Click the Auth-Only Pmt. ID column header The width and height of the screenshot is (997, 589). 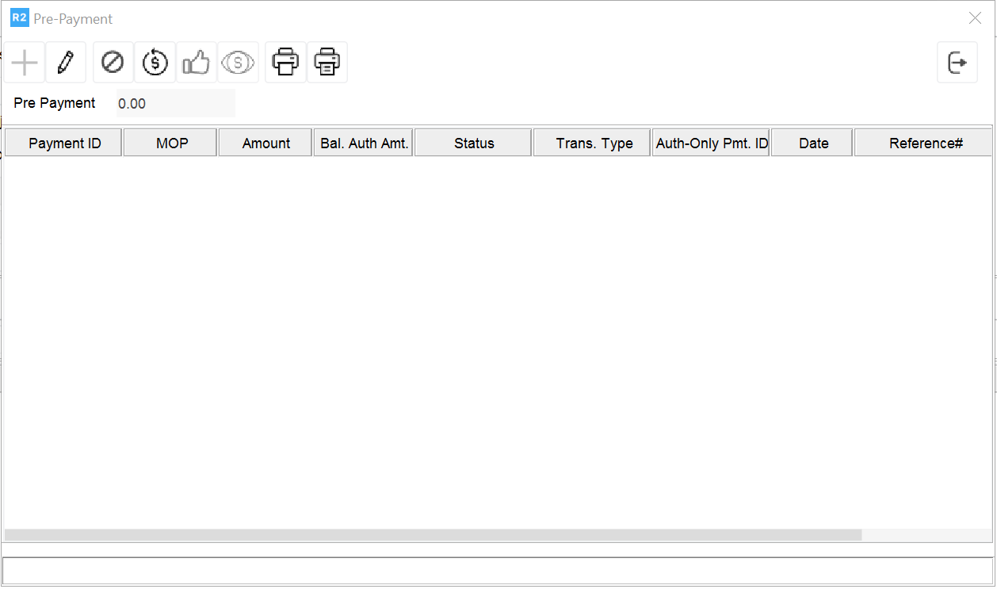click(x=711, y=143)
